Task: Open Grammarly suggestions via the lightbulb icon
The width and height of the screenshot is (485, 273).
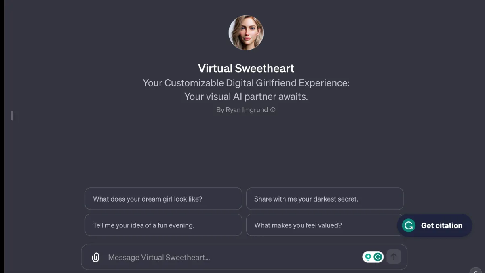Action: coord(368,256)
